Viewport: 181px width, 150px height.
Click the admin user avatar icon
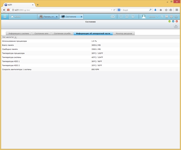point(144,16)
